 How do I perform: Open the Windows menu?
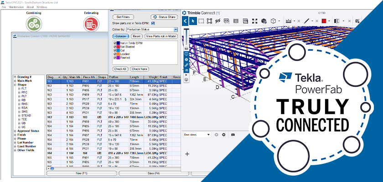(42, 7)
